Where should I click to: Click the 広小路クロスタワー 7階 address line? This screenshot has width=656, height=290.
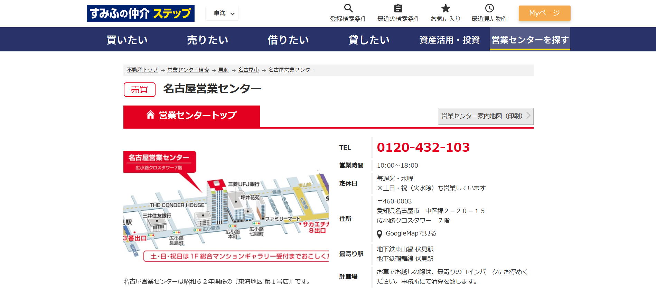tap(413, 221)
